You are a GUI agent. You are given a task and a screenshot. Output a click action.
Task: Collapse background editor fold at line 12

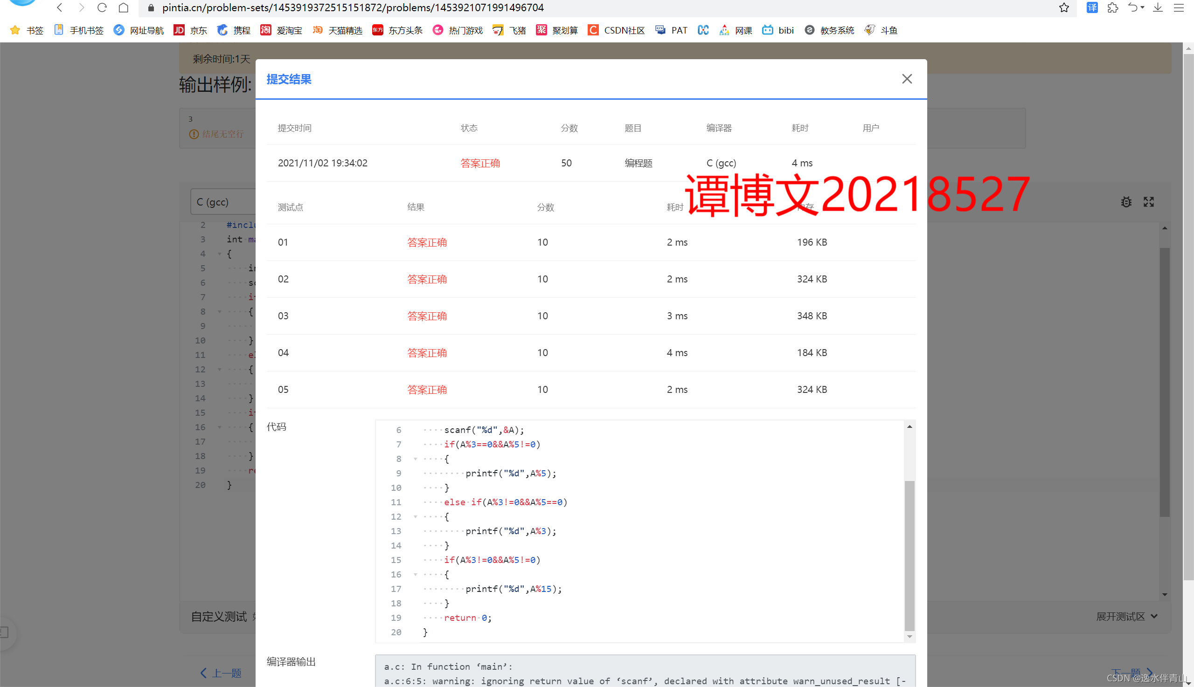click(x=219, y=370)
